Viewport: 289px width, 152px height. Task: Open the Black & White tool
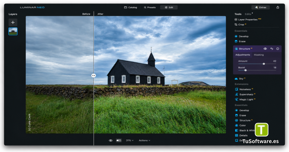coord(245,130)
